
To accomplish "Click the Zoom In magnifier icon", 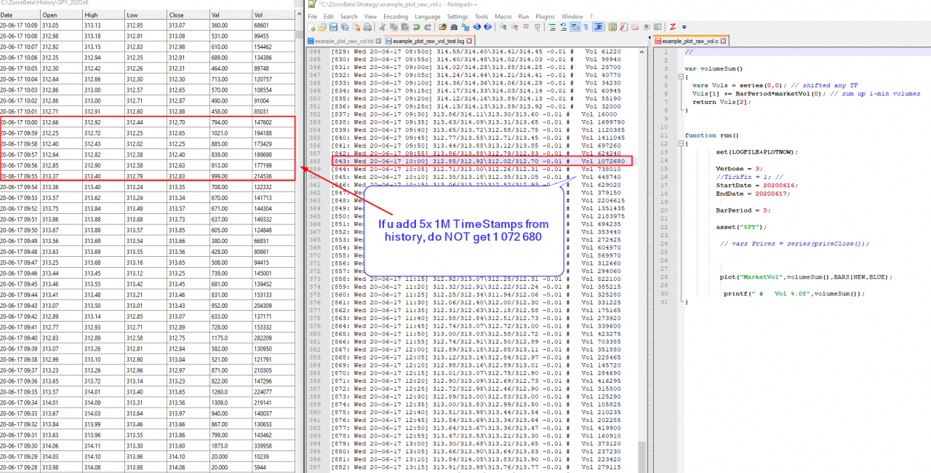I will pos(503,27).
